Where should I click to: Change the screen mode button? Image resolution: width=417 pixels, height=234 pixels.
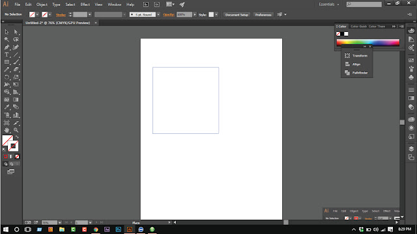tap(11, 172)
